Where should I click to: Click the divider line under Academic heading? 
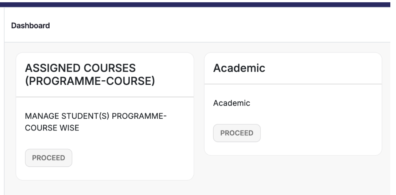[x=293, y=84]
